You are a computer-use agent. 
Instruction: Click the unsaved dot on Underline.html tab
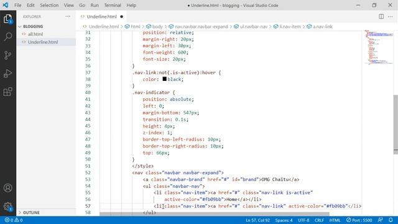pos(122,17)
